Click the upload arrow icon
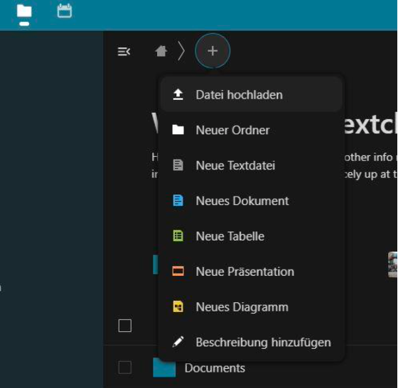 click(178, 95)
